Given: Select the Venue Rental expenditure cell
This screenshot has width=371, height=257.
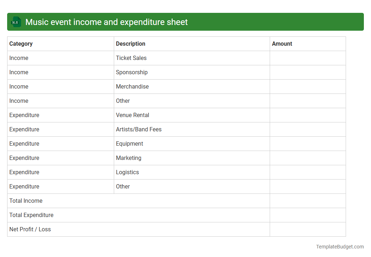Looking at the screenshot, I should 132,115.
